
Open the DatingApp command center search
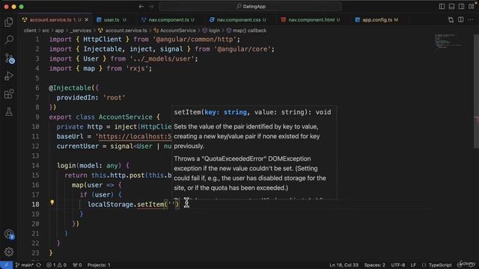pyautogui.click(x=251, y=7)
